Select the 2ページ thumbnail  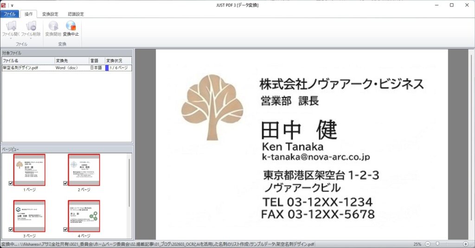point(84,170)
